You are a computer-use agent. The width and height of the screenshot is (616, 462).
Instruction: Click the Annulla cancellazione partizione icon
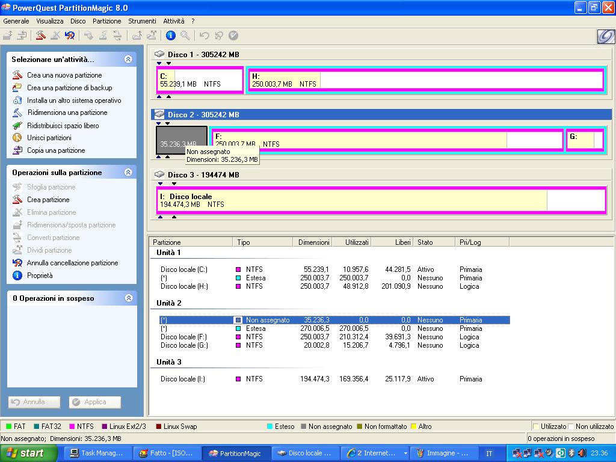[x=17, y=263]
